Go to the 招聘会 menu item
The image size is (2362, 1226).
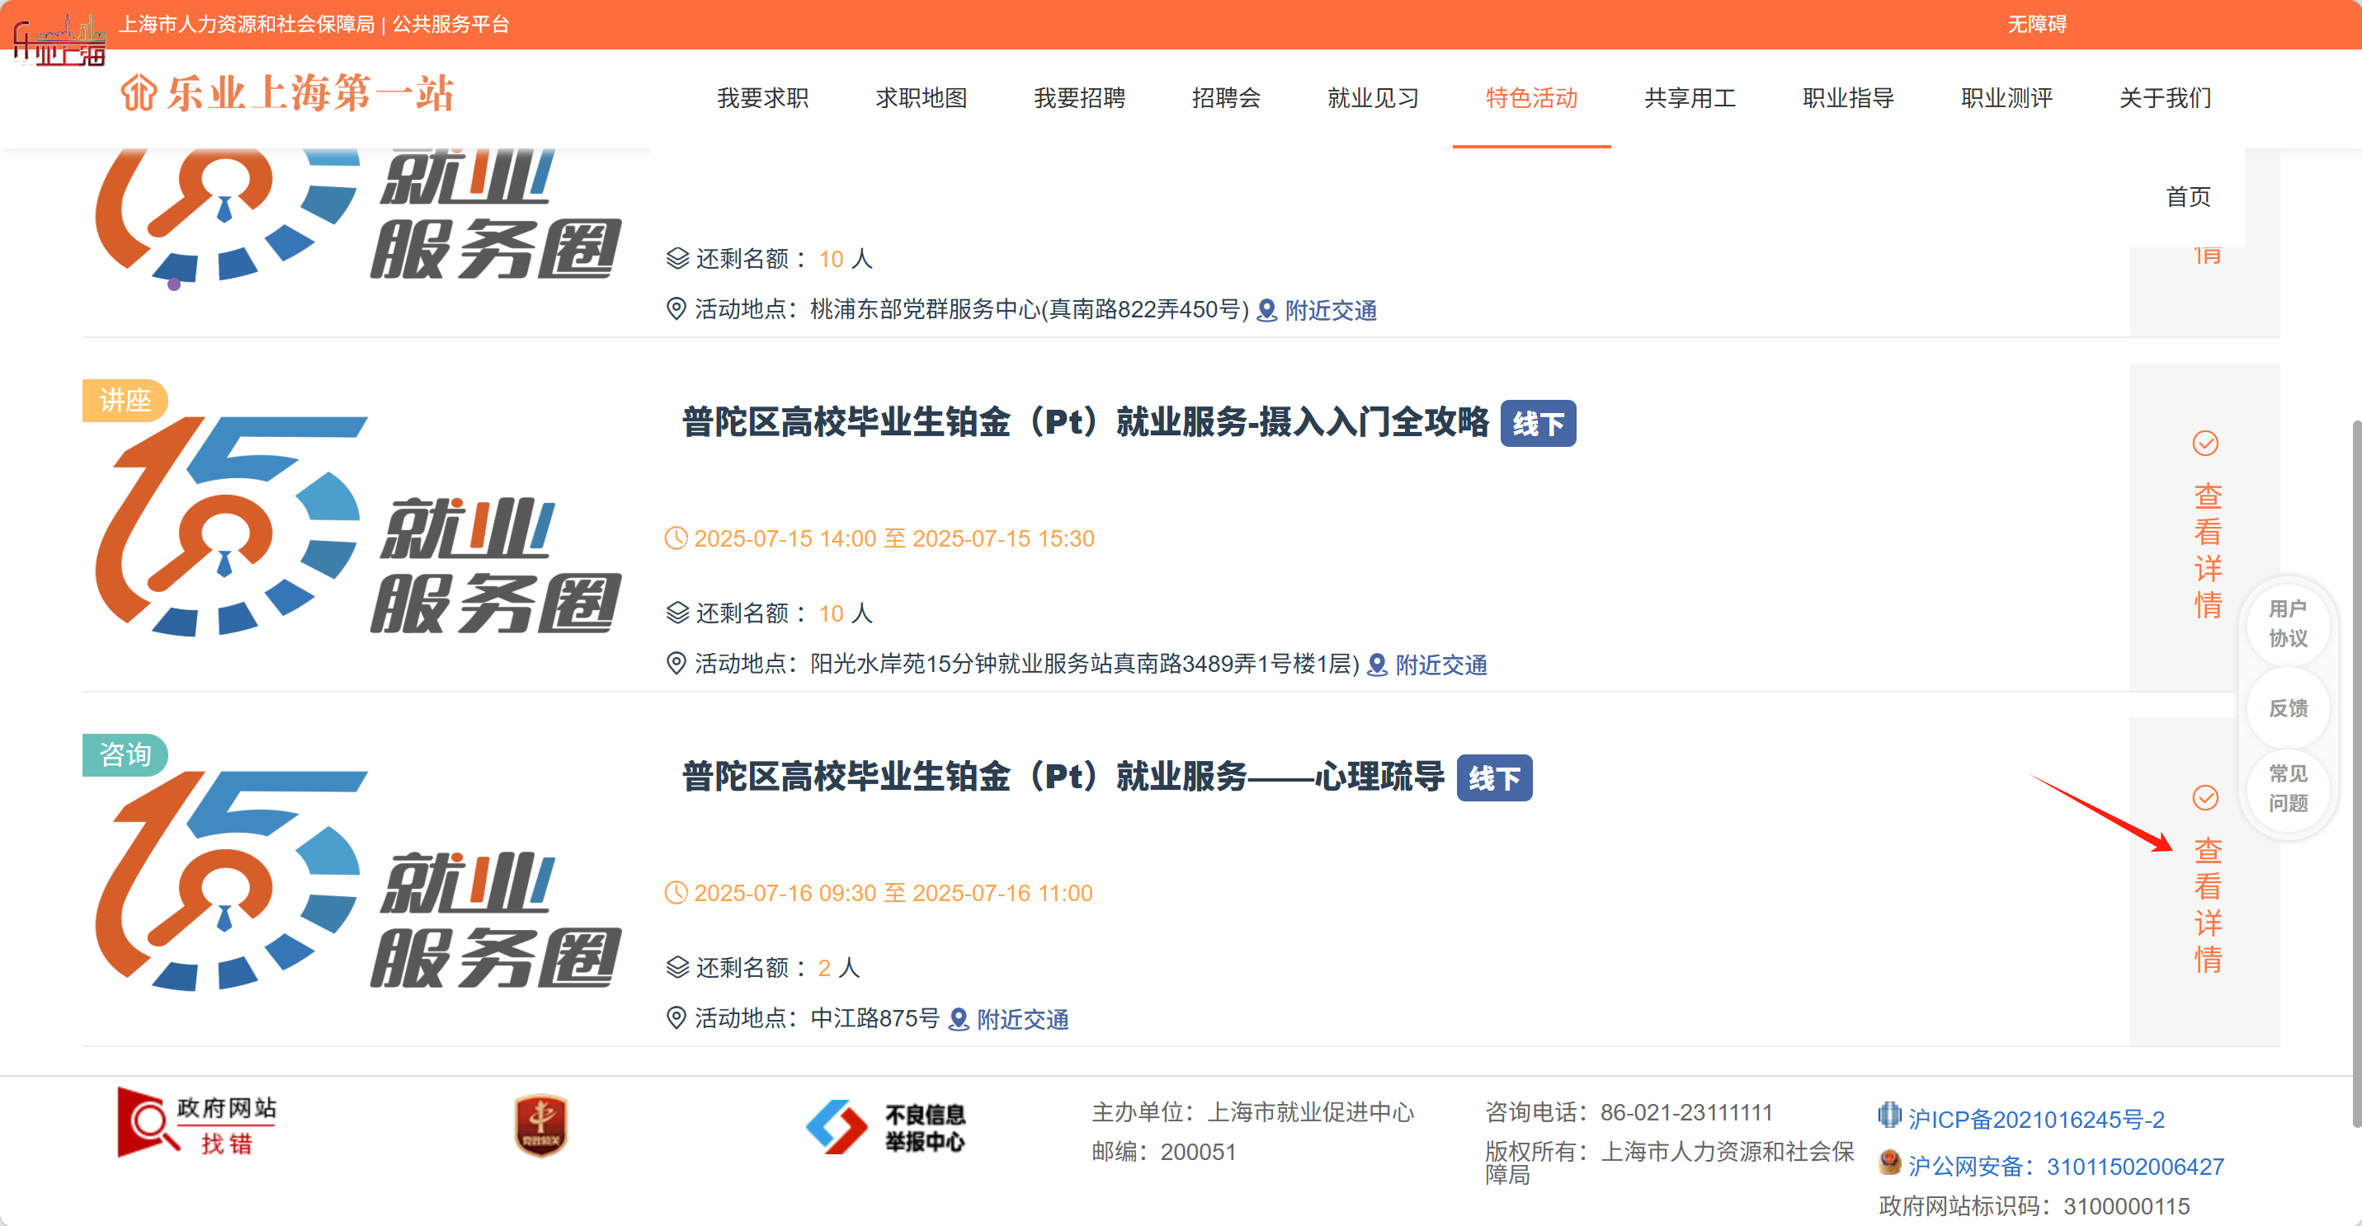(1225, 98)
